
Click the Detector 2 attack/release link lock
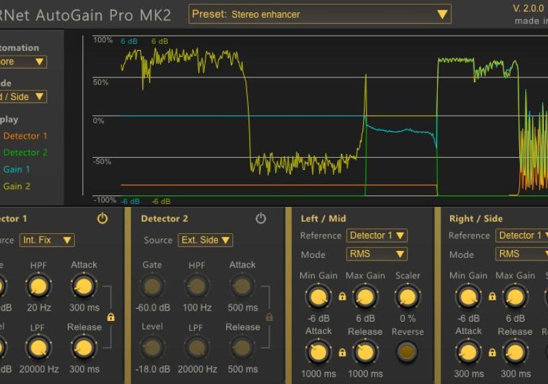pyautogui.click(x=269, y=317)
